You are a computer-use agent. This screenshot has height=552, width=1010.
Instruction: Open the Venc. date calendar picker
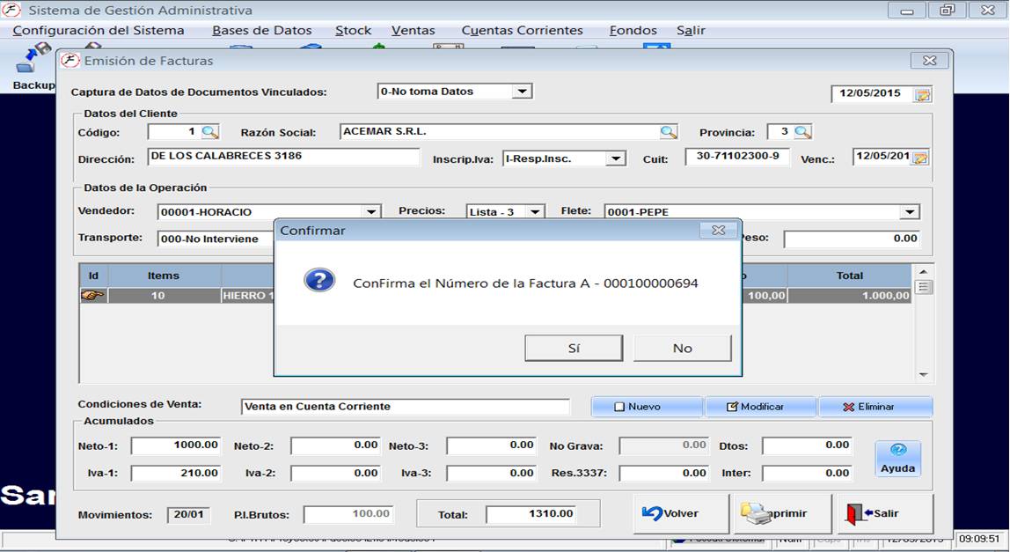920,158
